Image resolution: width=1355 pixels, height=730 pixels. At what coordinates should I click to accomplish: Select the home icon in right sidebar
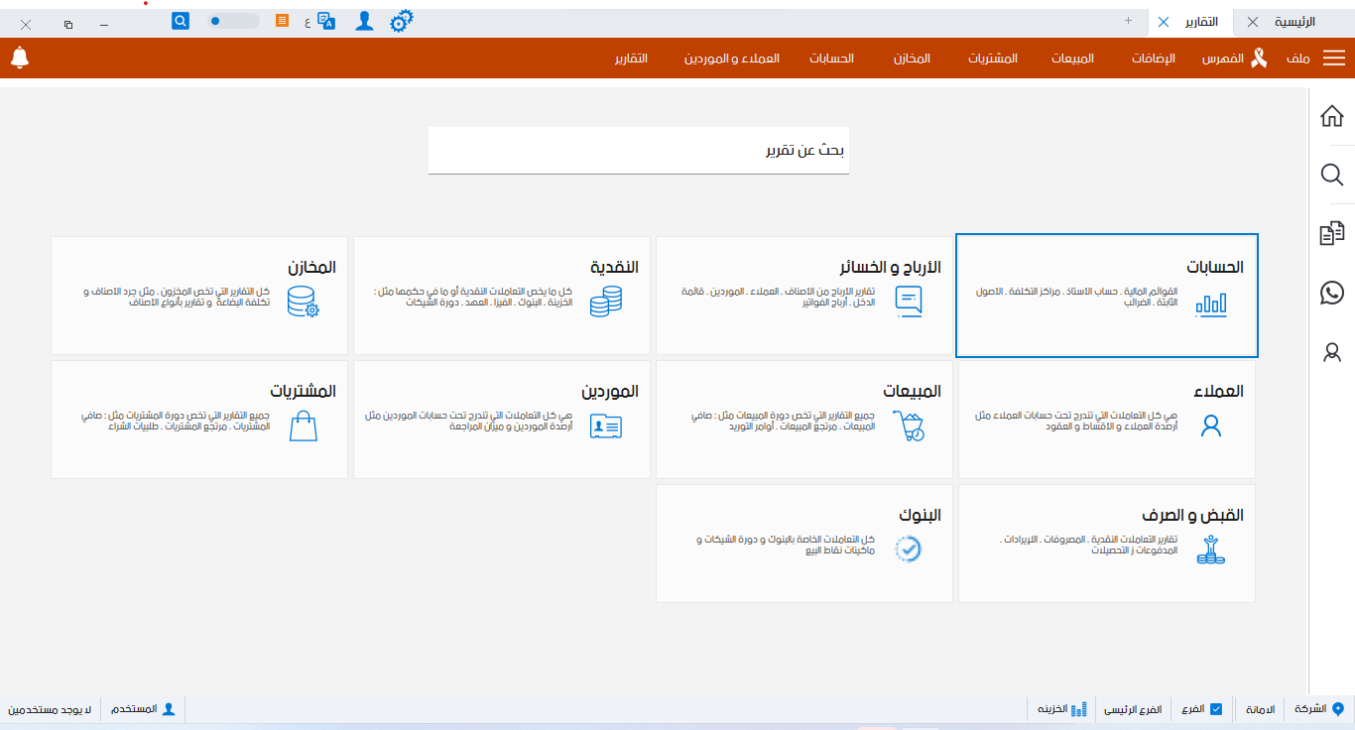click(1332, 116)
